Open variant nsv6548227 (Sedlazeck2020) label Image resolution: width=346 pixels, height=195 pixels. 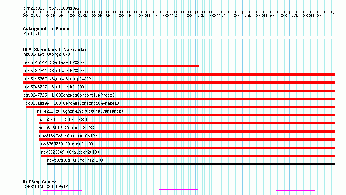click(x=54, y=87)
